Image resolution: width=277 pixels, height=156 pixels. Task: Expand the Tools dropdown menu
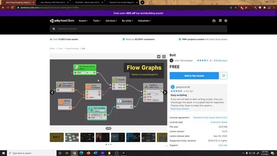coord(97,21)
